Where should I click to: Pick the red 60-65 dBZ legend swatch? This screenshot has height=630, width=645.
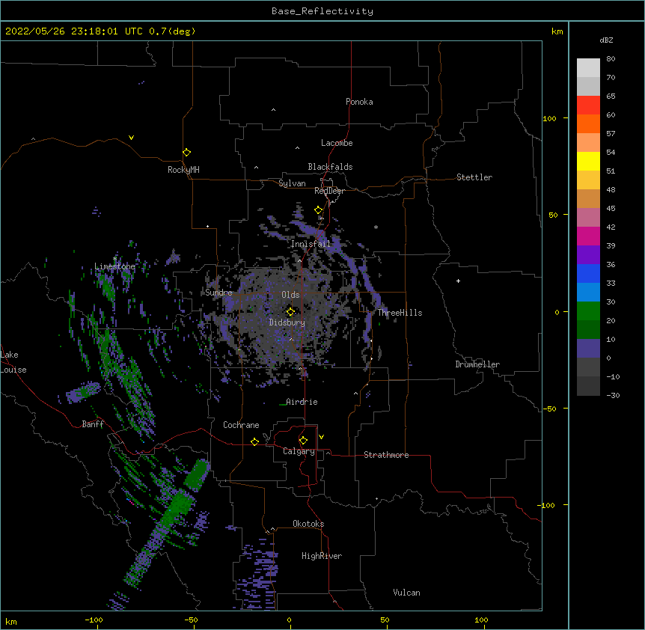(x=588, y=105)
